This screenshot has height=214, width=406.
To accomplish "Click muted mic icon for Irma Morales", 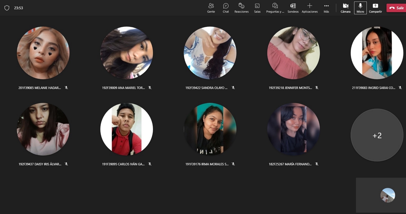I will tap(233, 164).
